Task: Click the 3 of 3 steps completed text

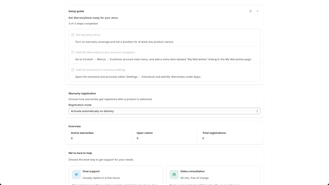Action: pyautogui.click(x=83, y=24)
